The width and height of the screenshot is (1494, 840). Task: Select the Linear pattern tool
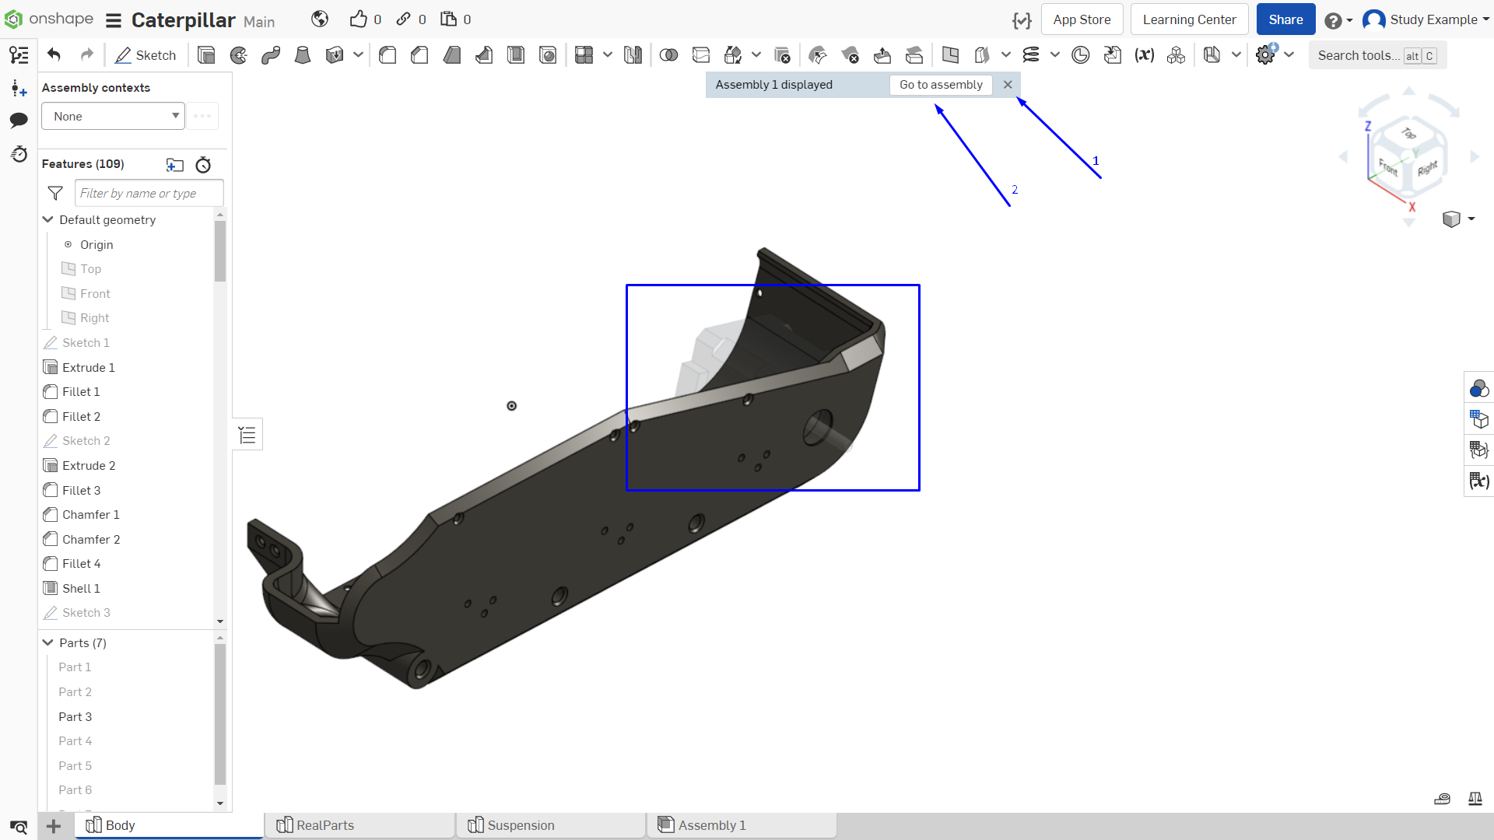coord(584,55)
